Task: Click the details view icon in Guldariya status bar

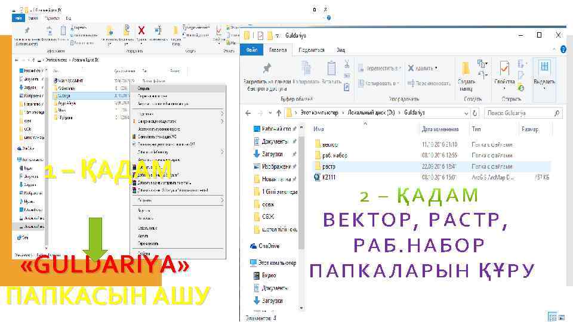Action: [x=553, y=317]
